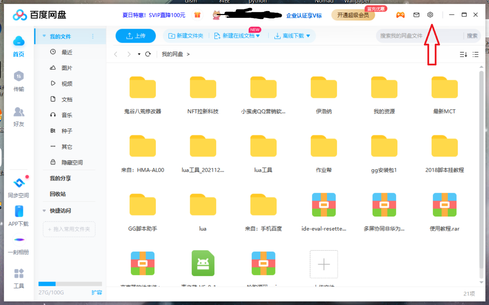Image resolution: width=489 pixels, height=305 pixels.
Task: Click the 我的网盘 breadcrumb
Action: 172,54
